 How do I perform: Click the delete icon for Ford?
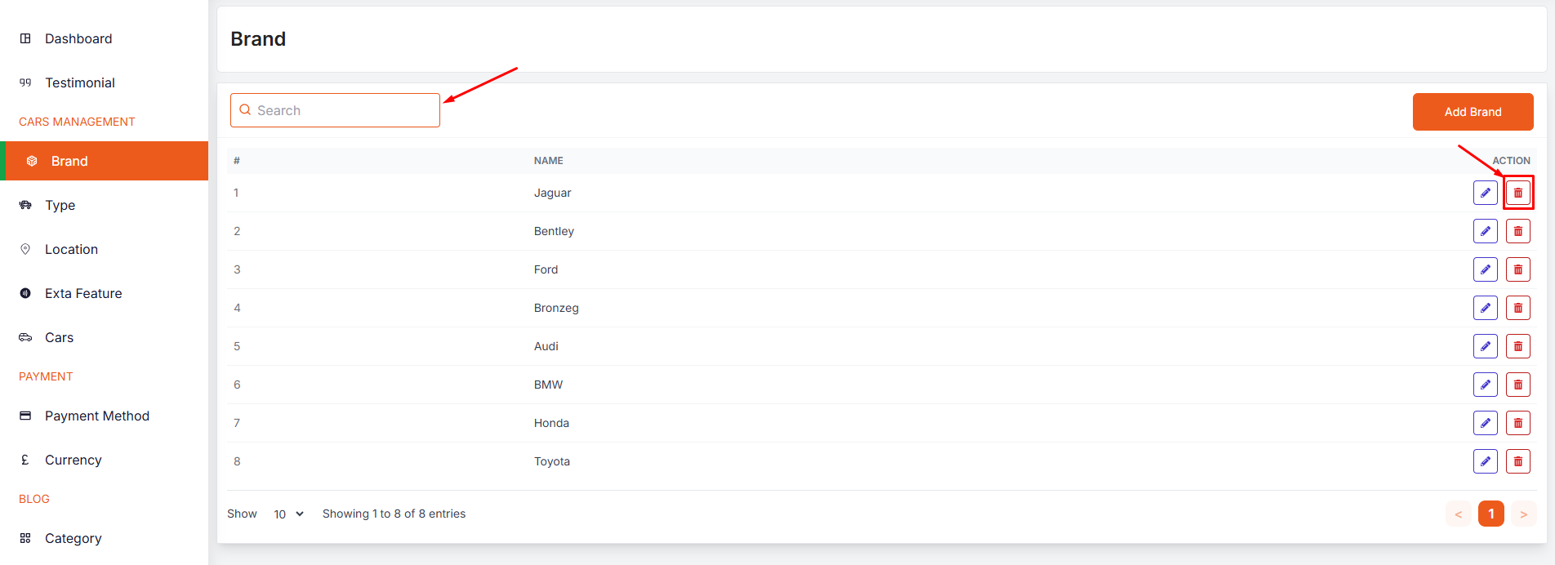point(1517,269)
